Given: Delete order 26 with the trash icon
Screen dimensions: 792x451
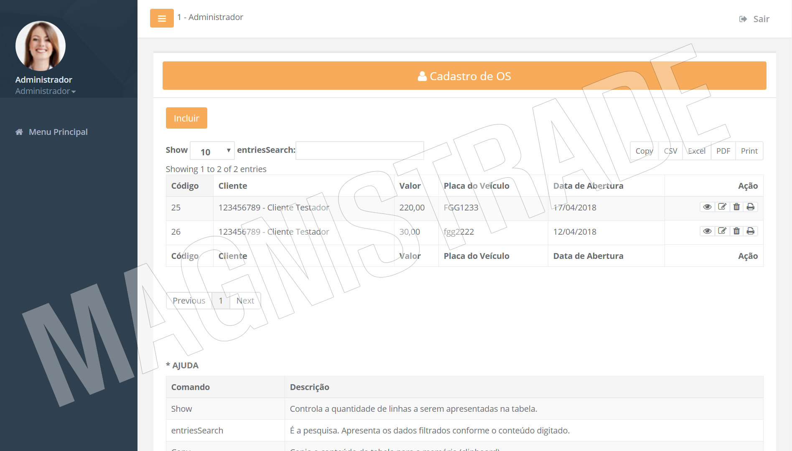Looking at the screenshot, I should (736, 231).
